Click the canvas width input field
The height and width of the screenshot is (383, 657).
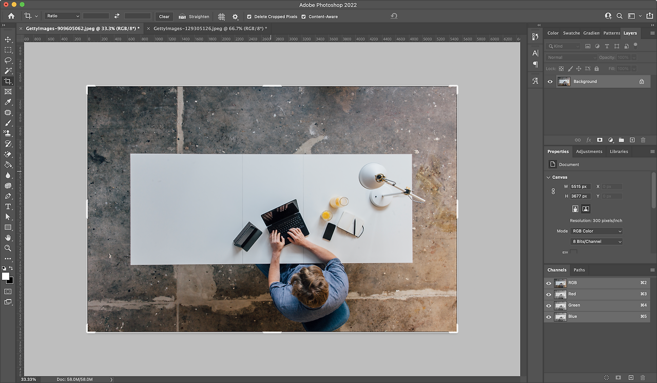581,187
